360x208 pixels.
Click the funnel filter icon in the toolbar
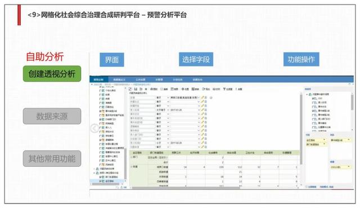click(224, 89)
